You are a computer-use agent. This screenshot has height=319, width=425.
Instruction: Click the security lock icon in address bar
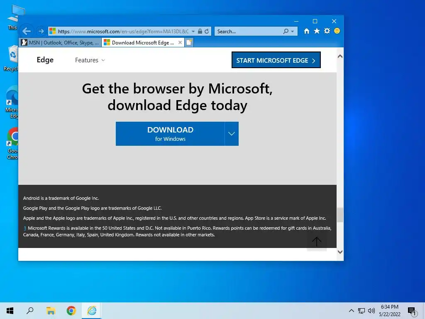tap(200, 31)
